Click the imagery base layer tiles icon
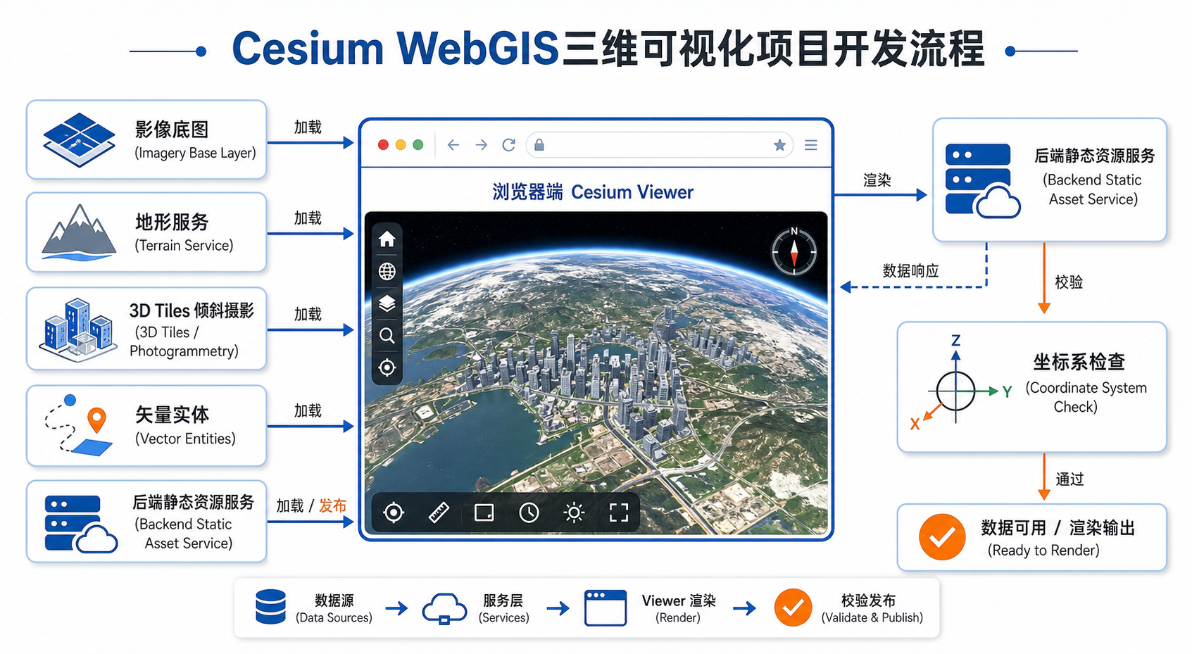1192x654 pixels. (79, 139)
